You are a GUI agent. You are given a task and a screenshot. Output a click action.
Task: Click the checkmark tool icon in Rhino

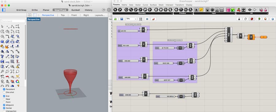7,66
